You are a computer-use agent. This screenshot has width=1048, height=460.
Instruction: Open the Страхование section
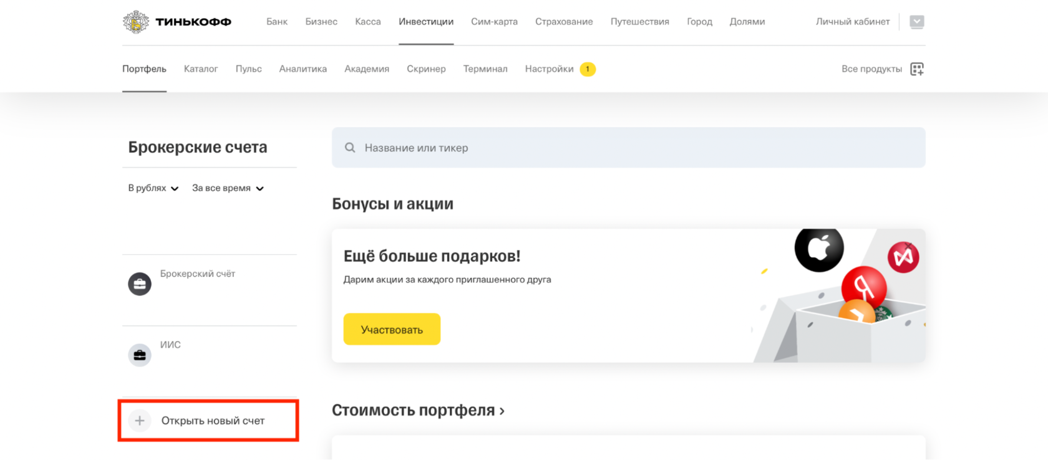click(x=564, y=22)
